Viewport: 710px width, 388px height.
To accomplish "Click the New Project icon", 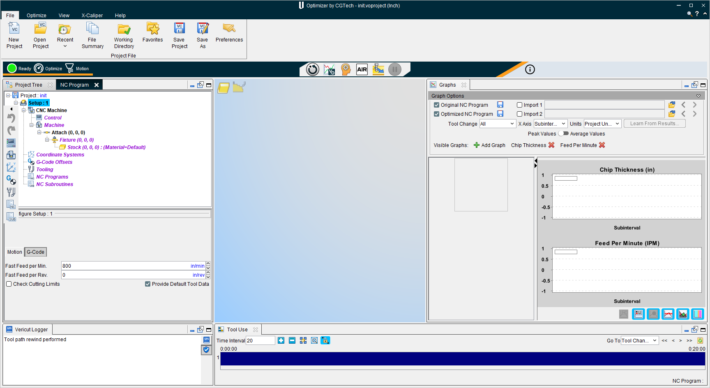I will (14, 28).
